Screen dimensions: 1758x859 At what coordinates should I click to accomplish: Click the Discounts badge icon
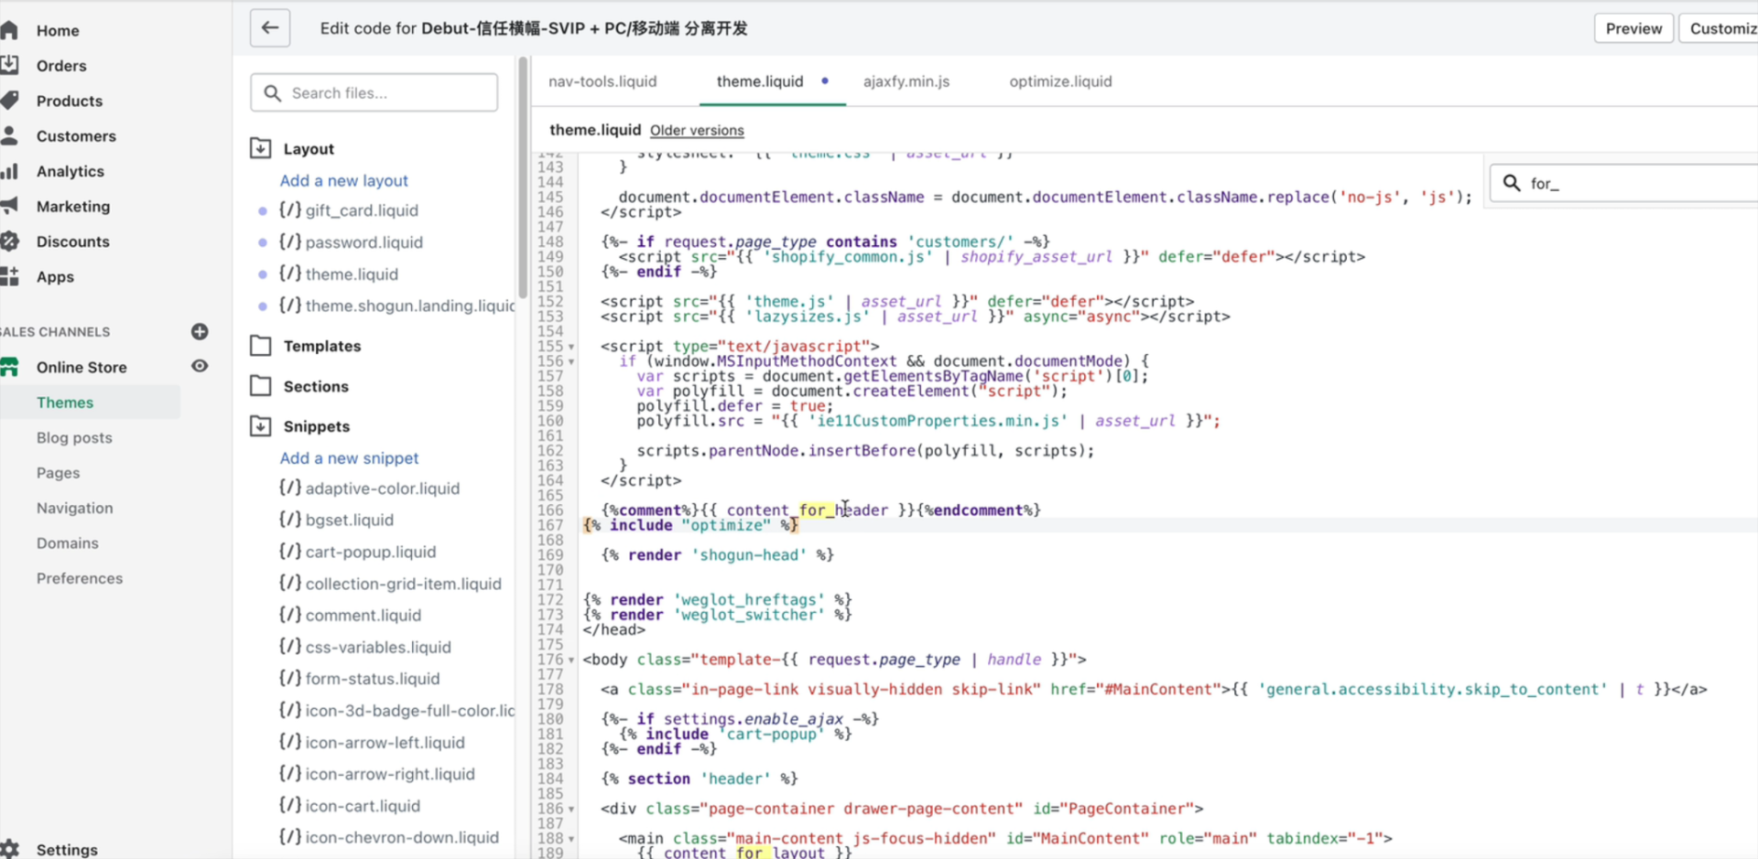coord(10,242)
